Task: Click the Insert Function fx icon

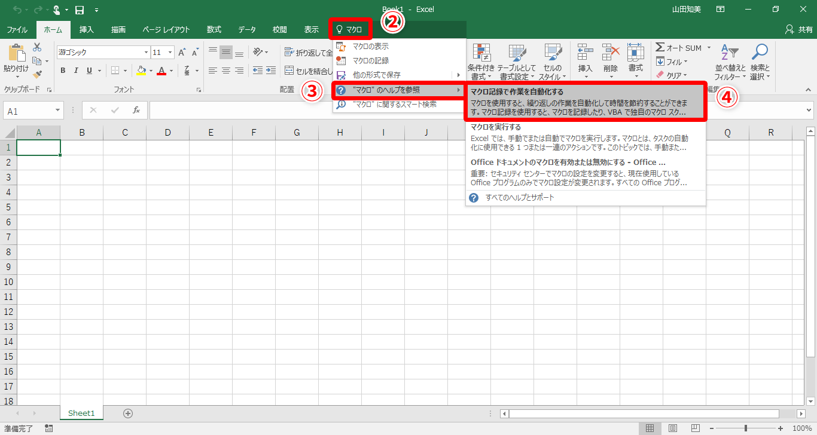Action: (136, 111)
